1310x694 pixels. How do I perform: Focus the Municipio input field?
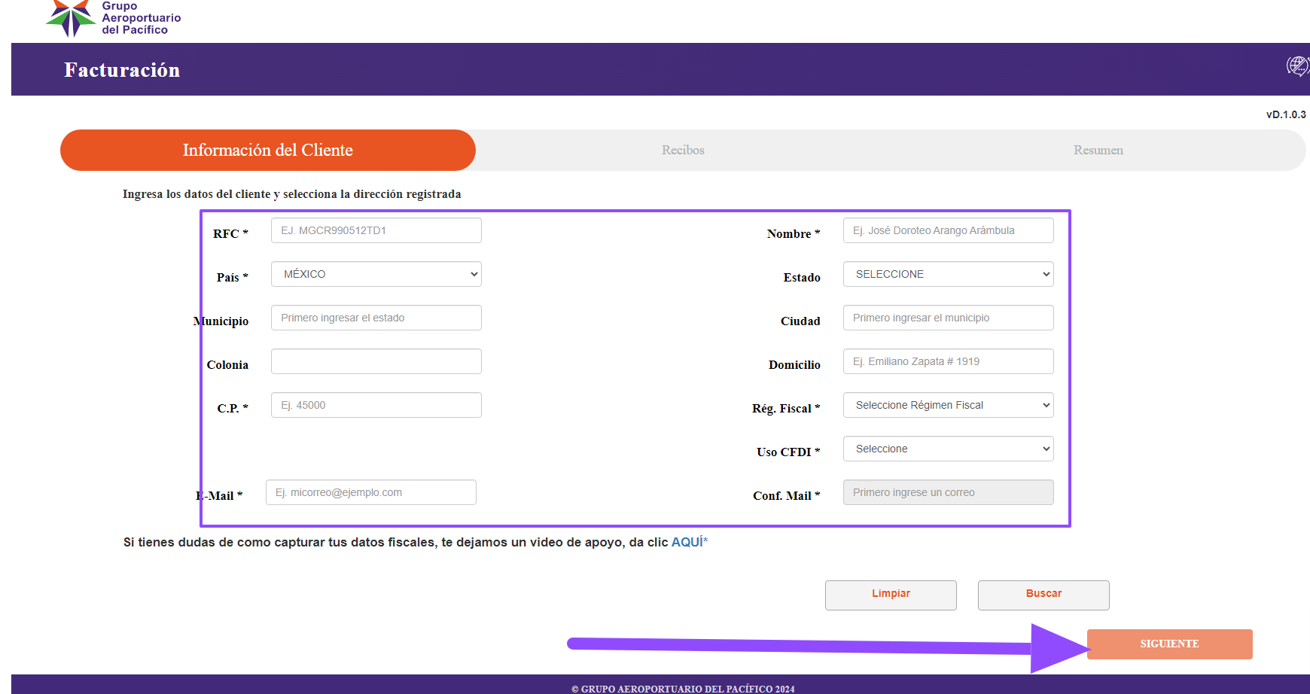coord(376,318)
